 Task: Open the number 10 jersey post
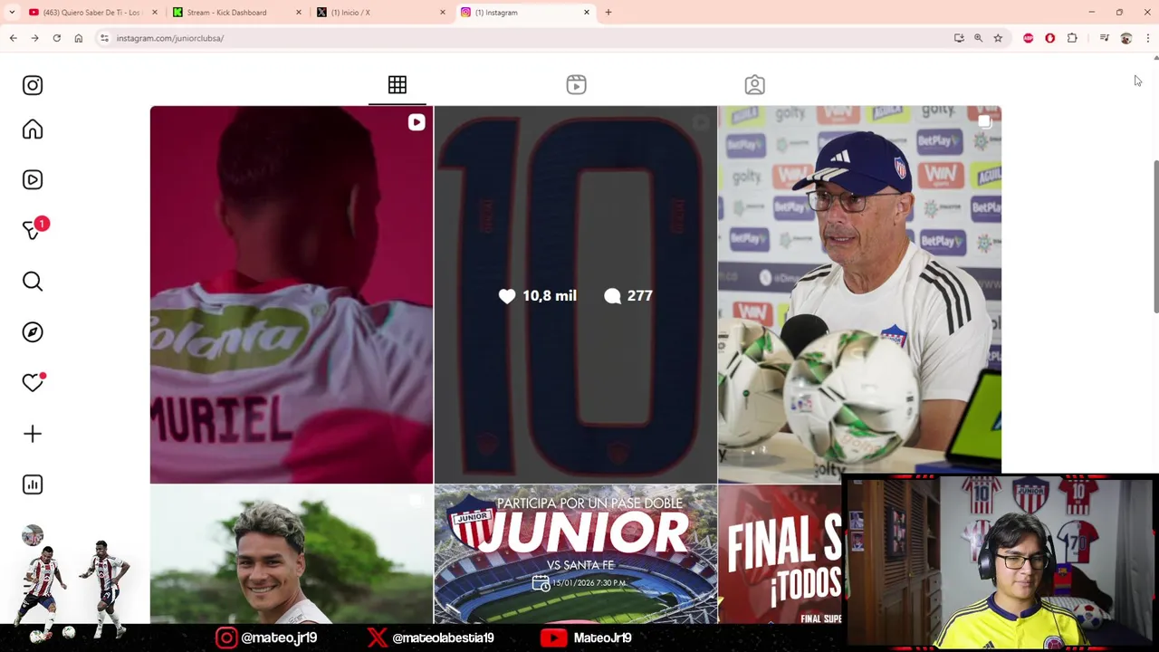tap(575, 295)
